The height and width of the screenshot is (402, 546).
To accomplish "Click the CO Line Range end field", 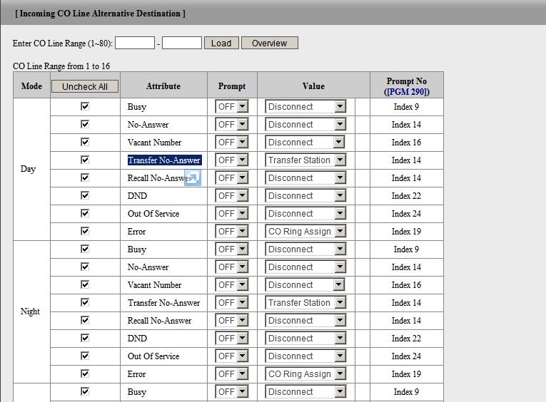I will 182,43.
